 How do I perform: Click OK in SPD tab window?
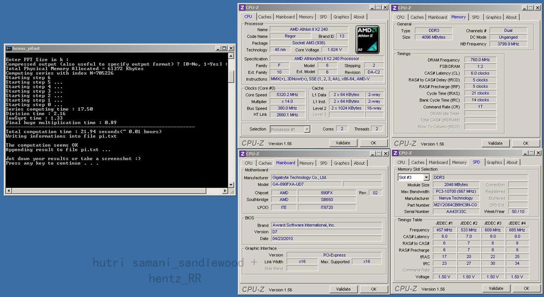526,288
